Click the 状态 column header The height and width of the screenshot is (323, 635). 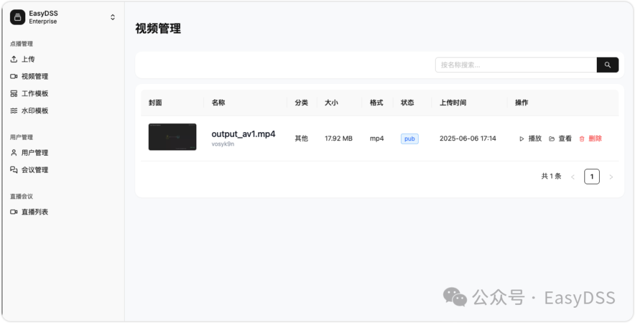(407, 103)
